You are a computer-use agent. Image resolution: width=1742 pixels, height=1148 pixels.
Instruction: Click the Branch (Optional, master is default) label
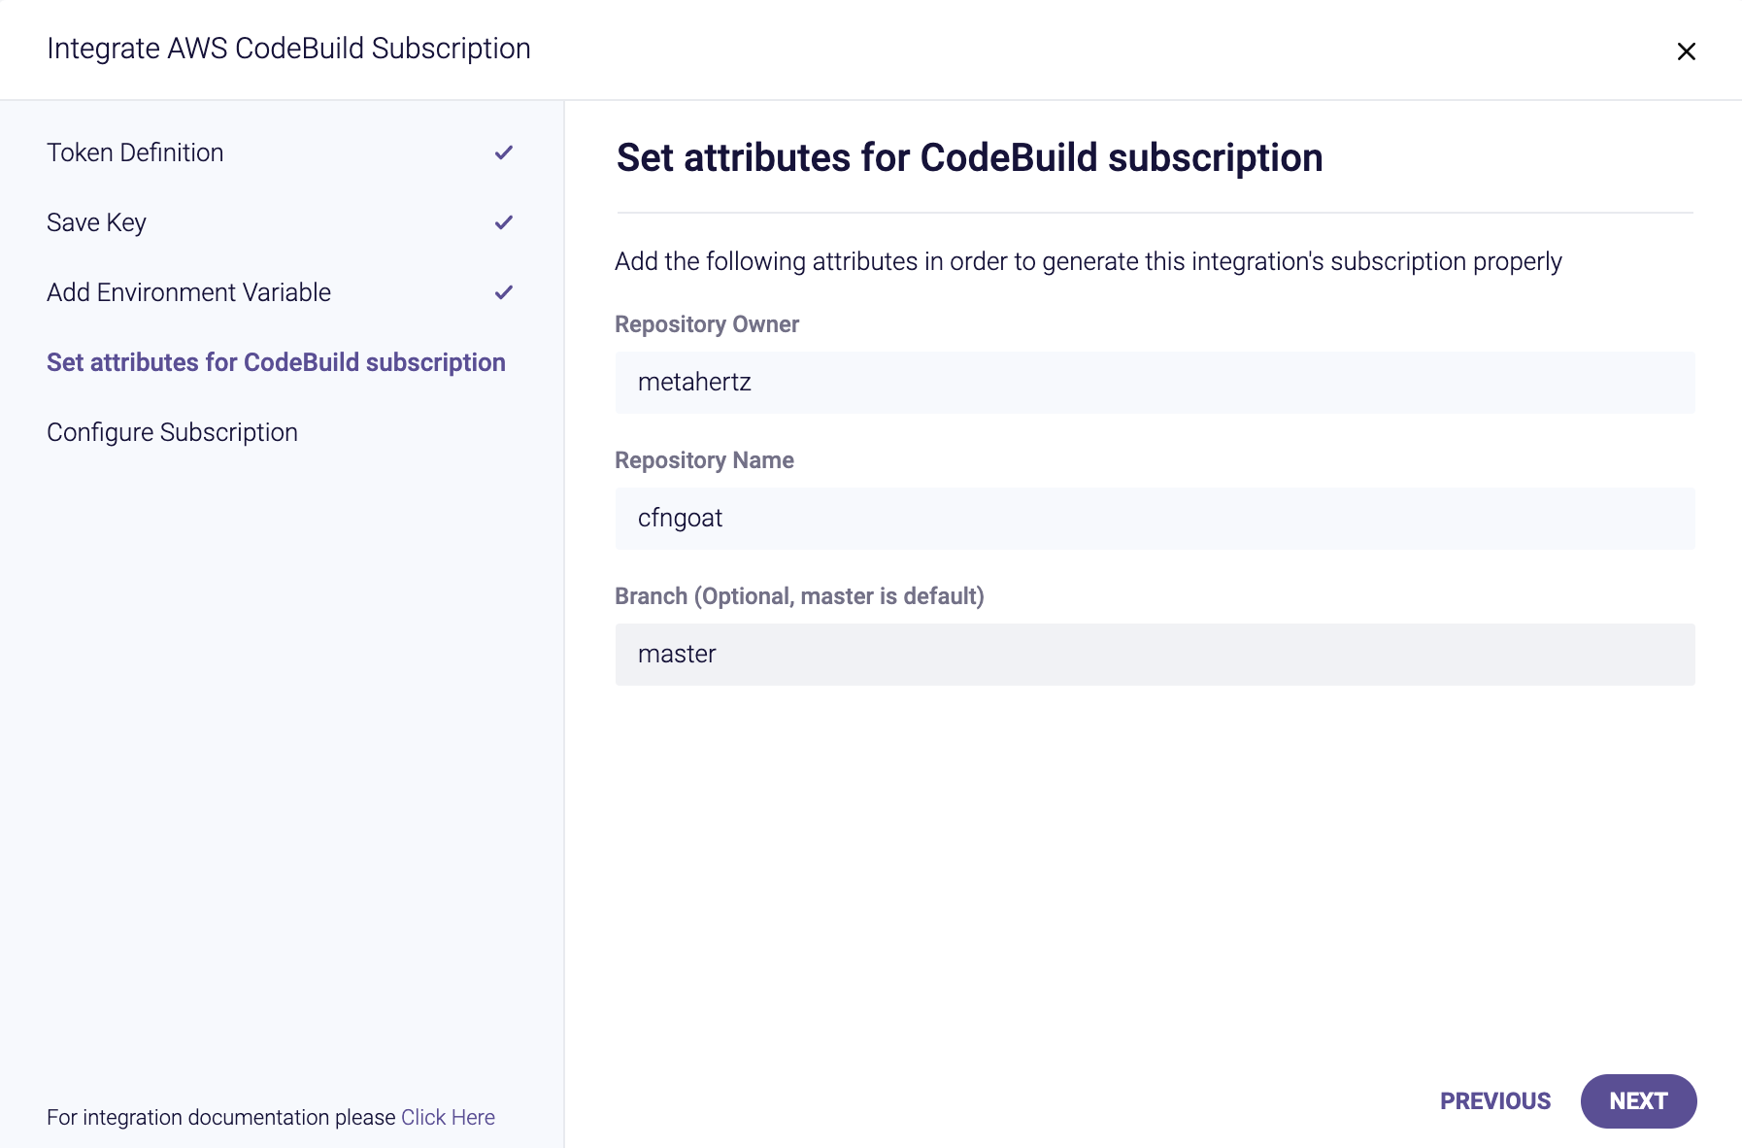799,596
